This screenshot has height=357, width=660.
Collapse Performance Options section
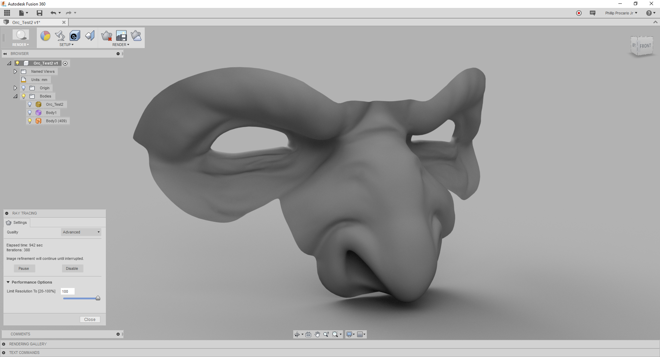(x=8, y=282)
